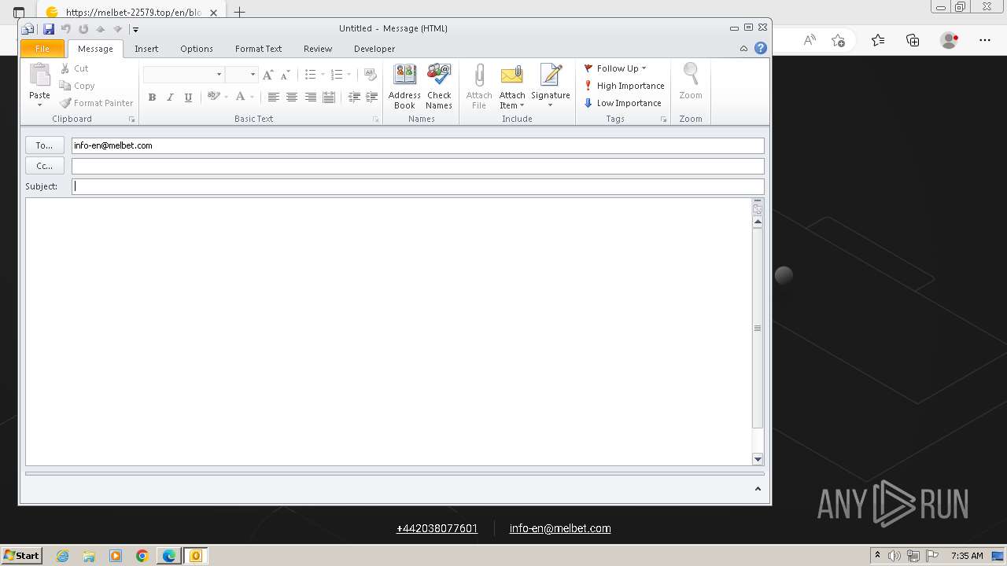Open Internet Explorer from the taskbar

point(63,556)
